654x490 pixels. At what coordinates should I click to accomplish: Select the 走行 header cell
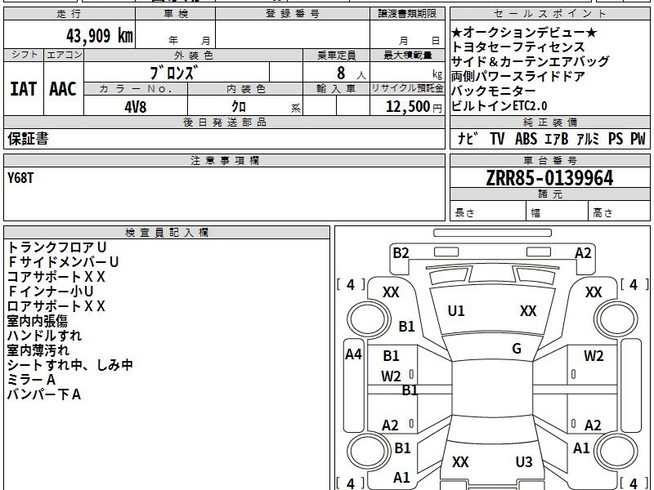[69, 14]
